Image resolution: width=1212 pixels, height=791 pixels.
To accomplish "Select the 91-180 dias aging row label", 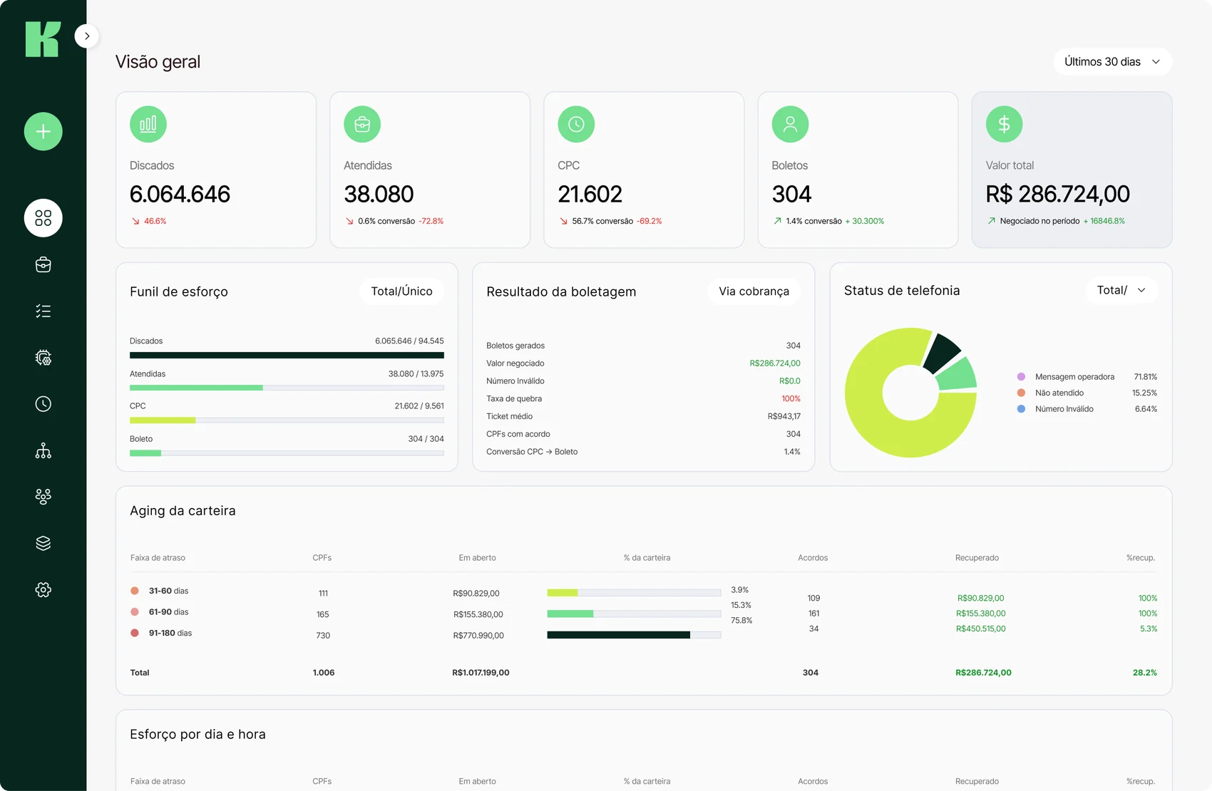I will point(170,633).
